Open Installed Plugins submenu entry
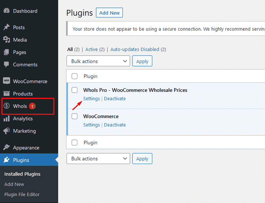 tap(22, 174)
